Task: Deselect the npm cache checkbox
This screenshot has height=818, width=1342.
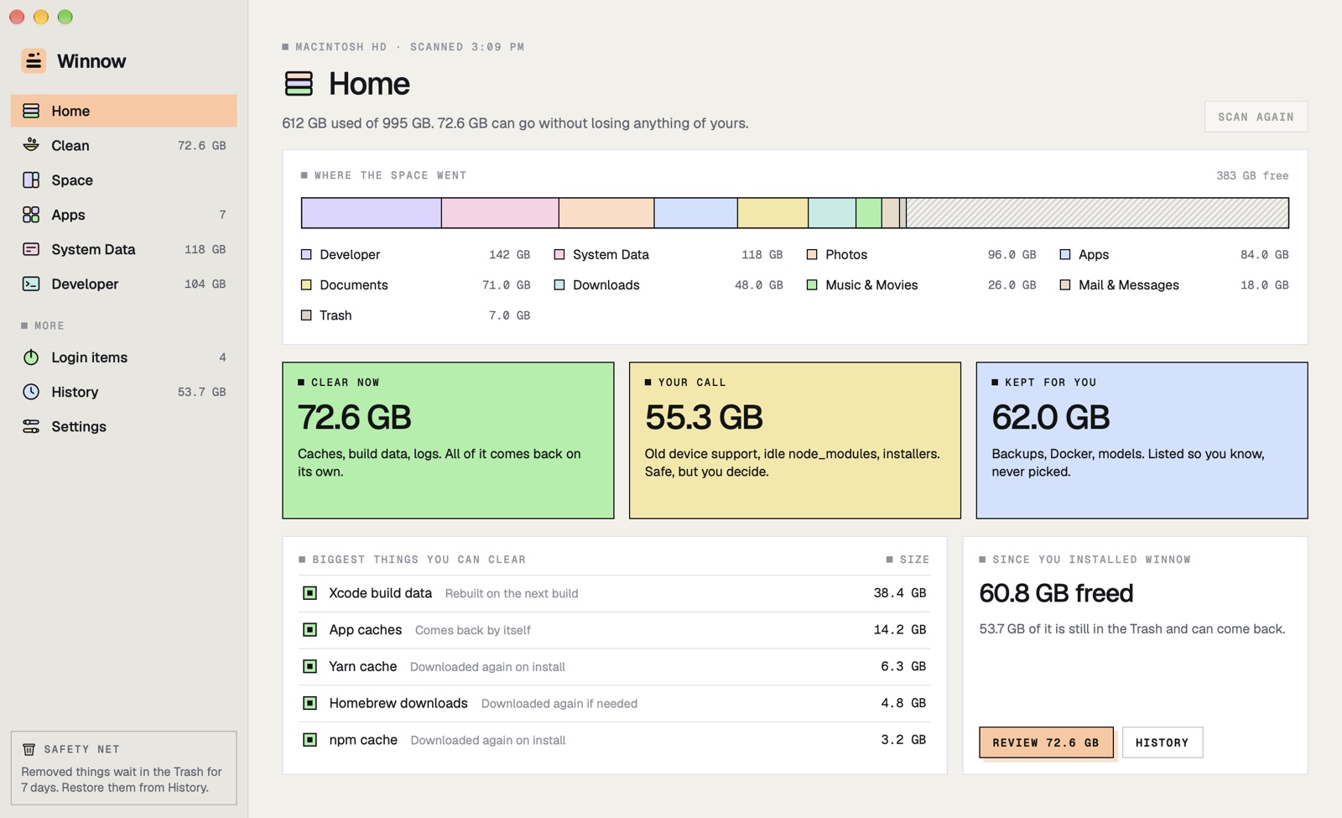Action: pos(309,740)
